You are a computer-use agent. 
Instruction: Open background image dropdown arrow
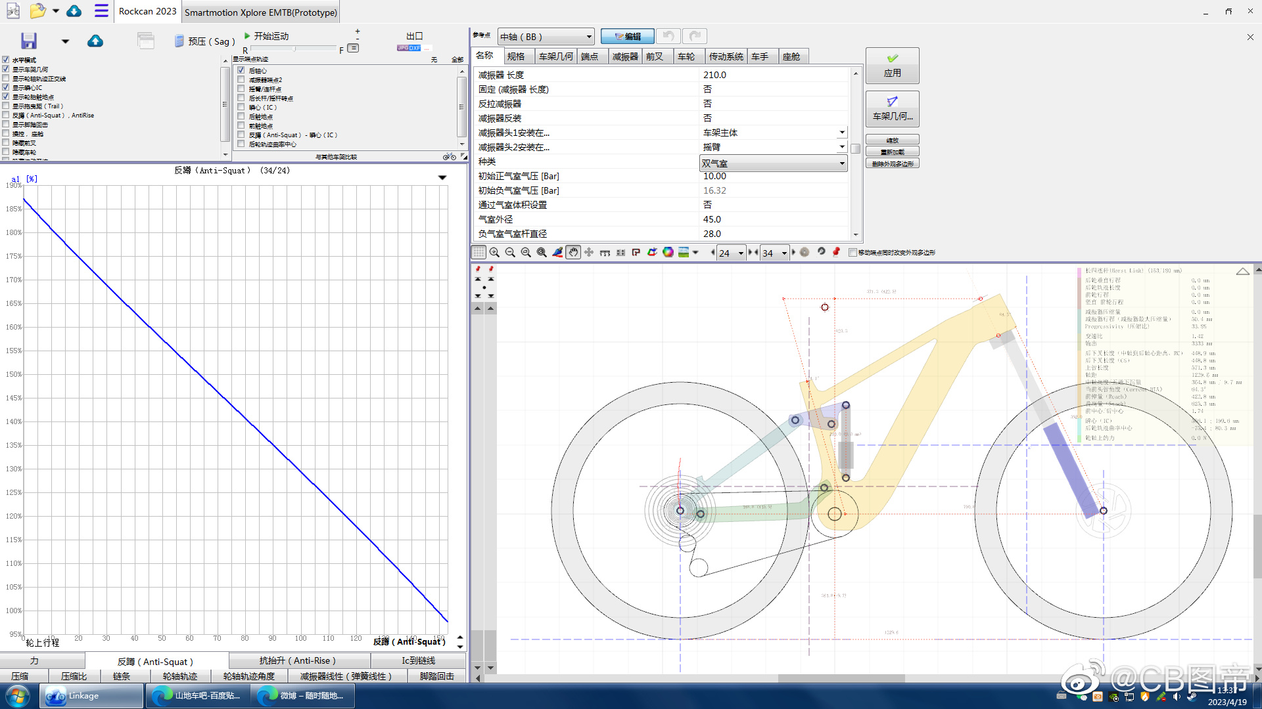[695, 252]
